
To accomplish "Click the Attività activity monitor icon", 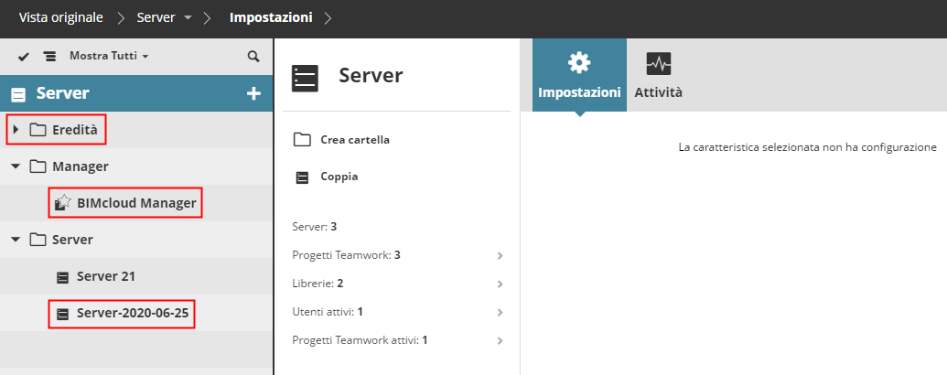I will [659, 63].
